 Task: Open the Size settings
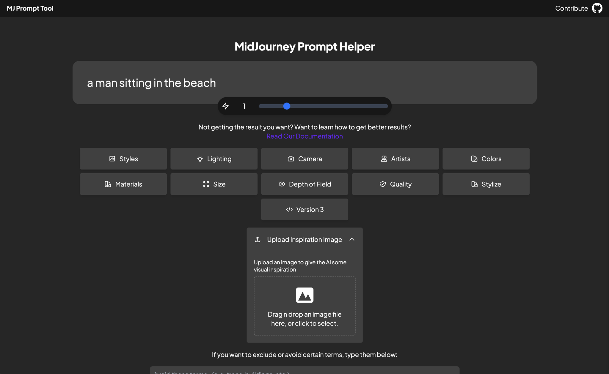point(214,184)
